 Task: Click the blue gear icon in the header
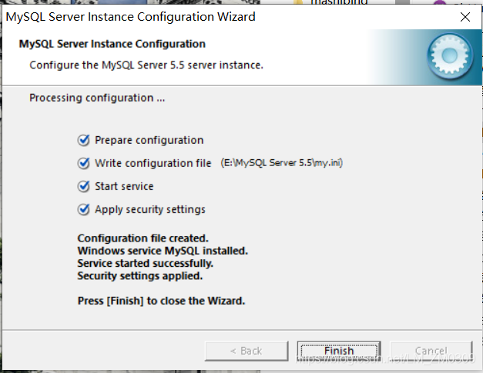(x=450, y=56)
